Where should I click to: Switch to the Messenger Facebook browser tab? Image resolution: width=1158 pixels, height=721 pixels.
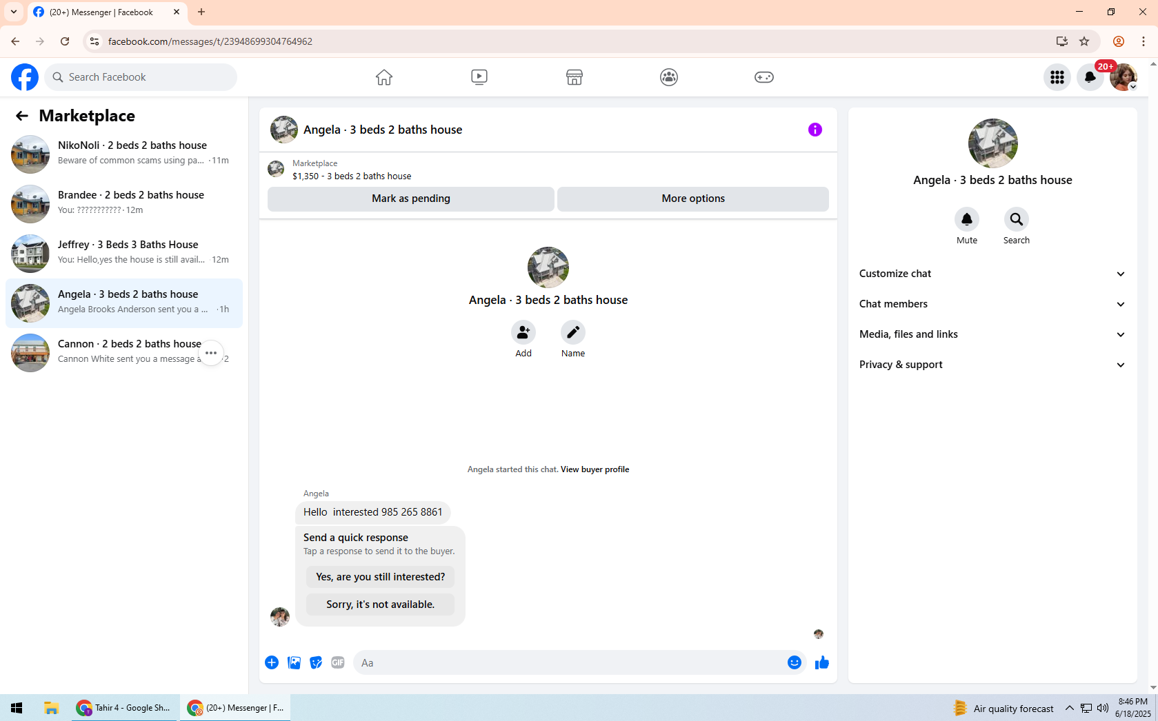coord(101,12)
